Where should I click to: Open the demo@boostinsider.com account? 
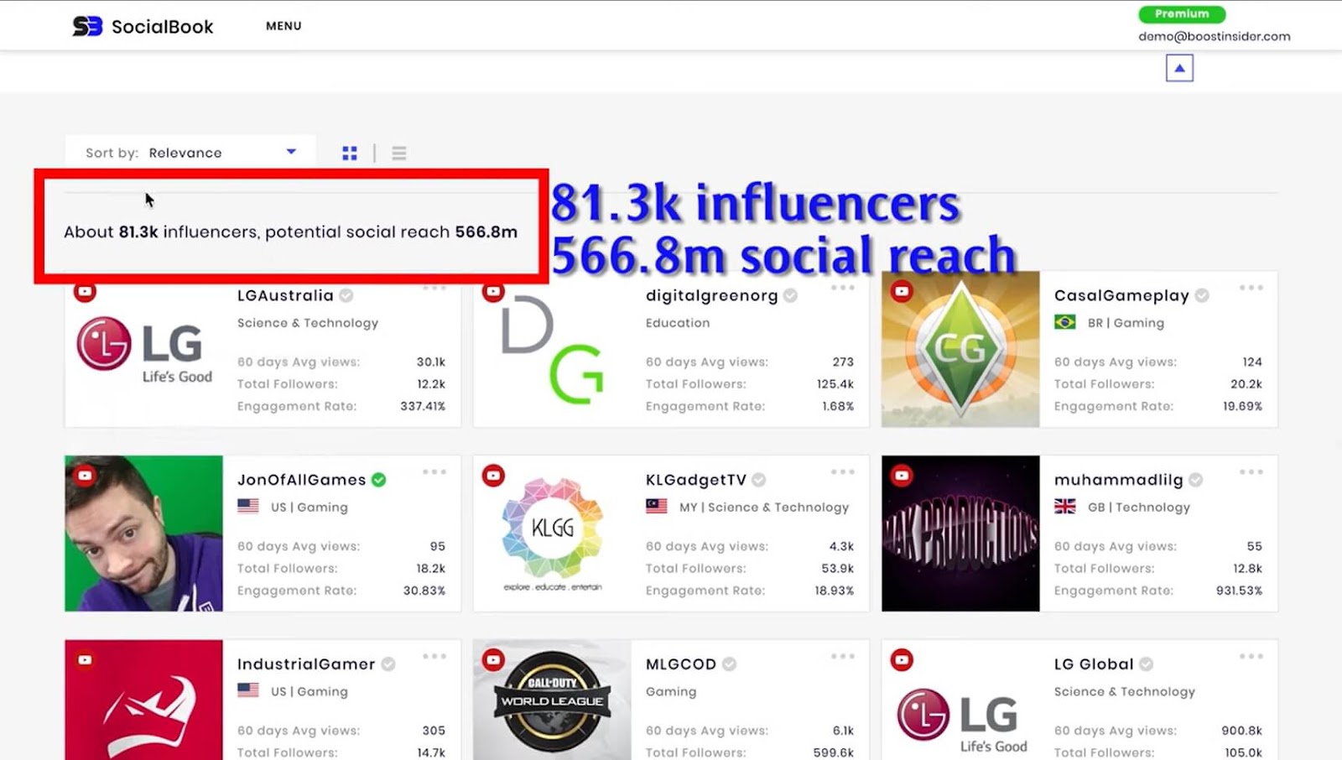1214,36
